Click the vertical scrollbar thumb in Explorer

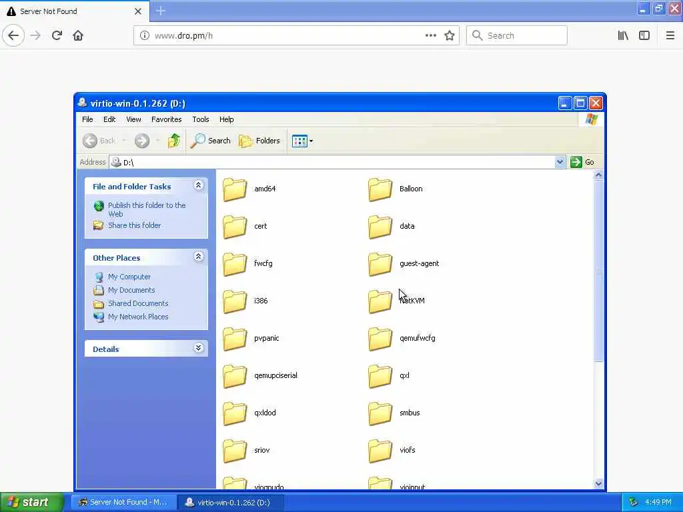pyautogui.click(x=598, y=271)
